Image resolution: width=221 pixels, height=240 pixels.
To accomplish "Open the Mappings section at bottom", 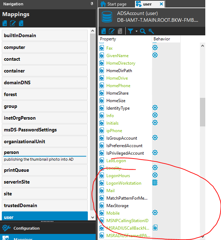I will click(48, 237).
